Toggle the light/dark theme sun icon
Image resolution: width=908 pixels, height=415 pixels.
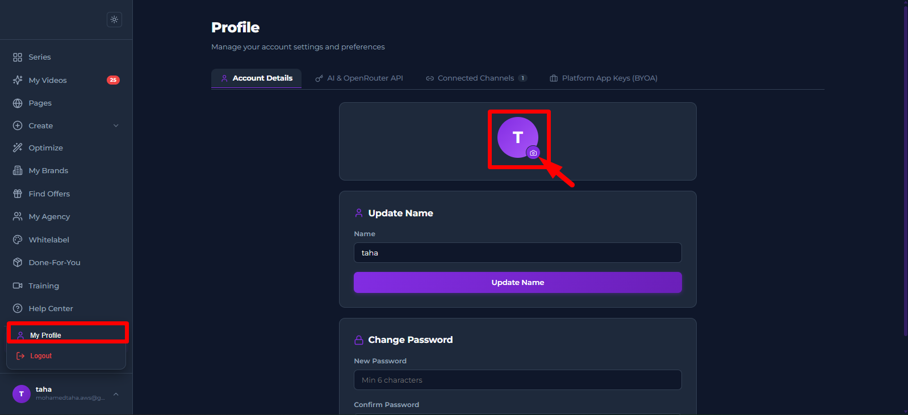pos(114,19)
